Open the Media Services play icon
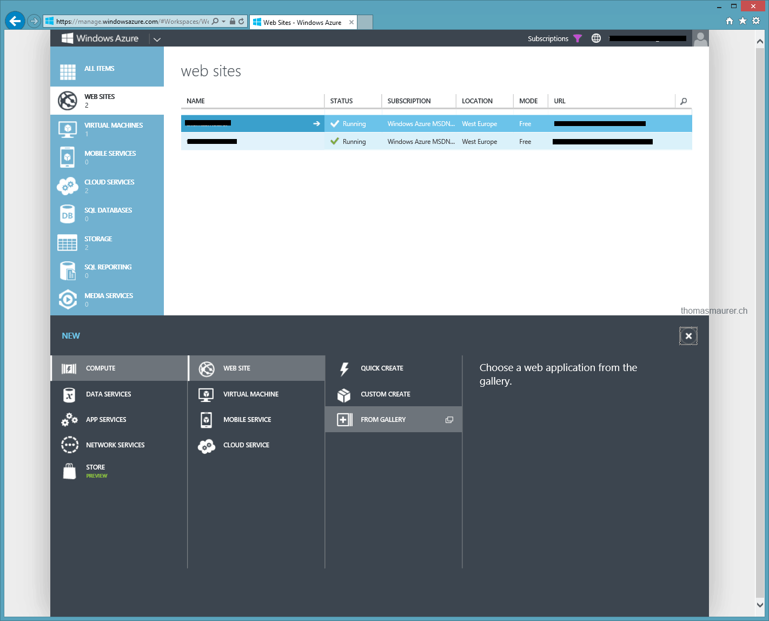This screenshot has height=621, width=769. pos(68,299)
